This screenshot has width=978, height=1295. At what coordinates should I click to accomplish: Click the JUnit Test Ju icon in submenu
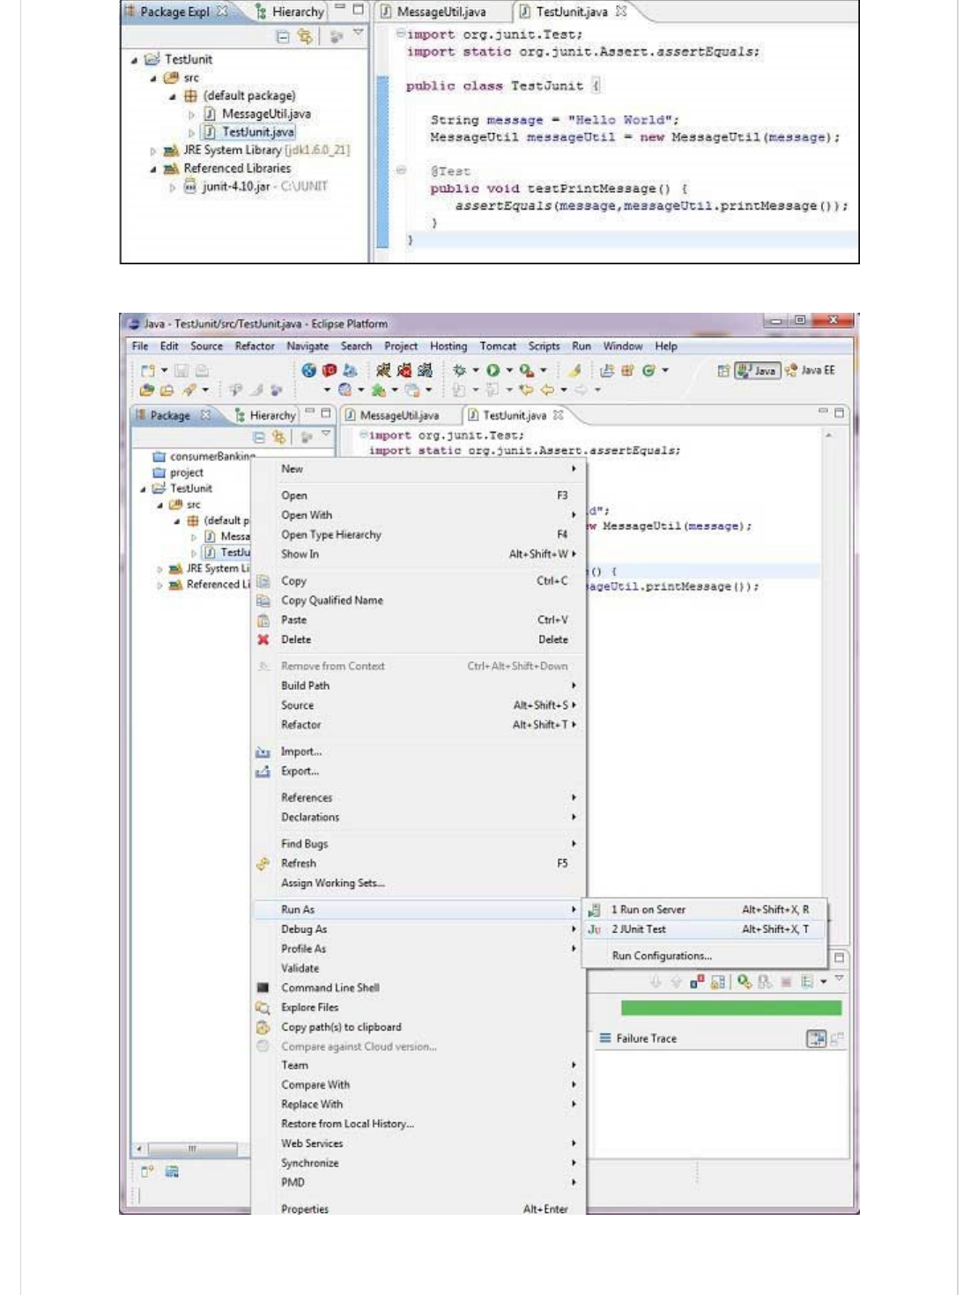pyautogui.click(x=595, y=929)
